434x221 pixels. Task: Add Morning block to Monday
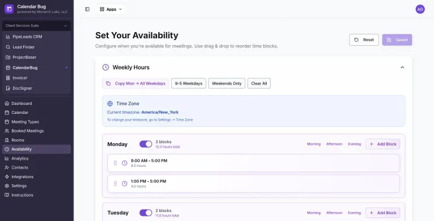[314, 144]
